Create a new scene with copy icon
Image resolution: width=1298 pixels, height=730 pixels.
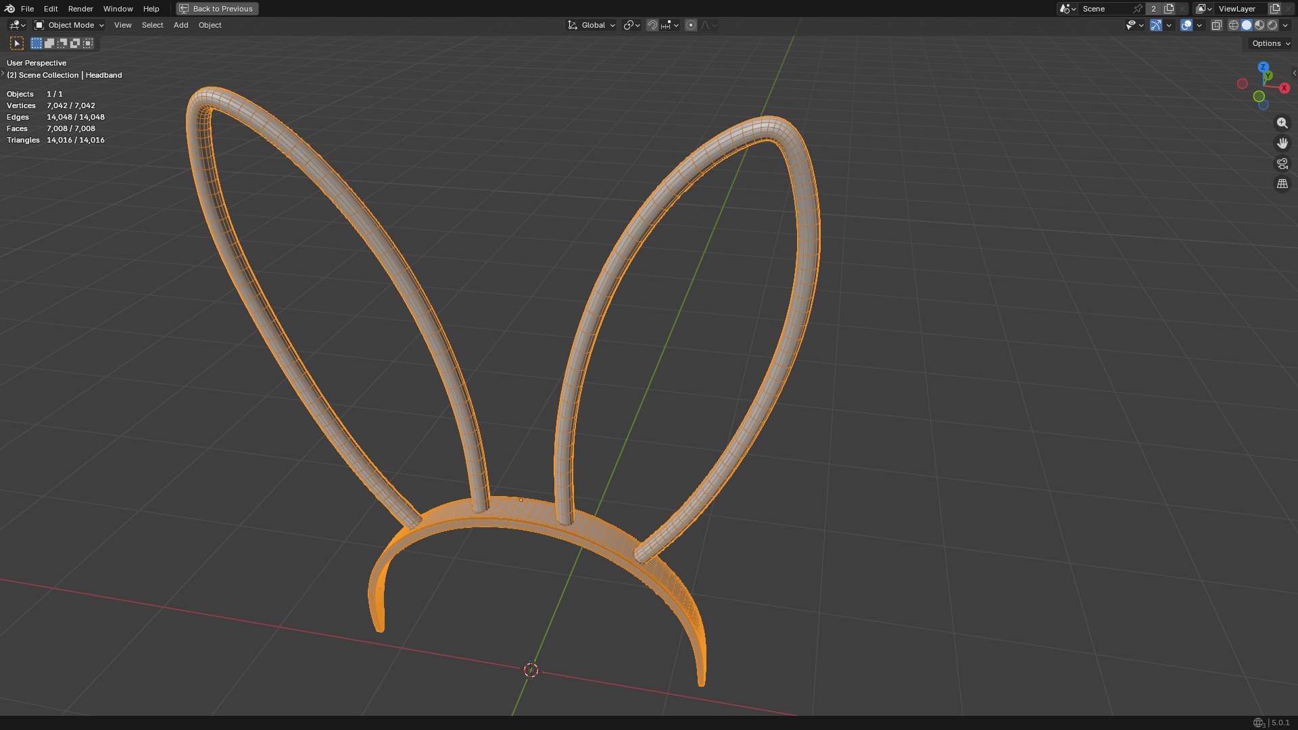(1169, 9)
